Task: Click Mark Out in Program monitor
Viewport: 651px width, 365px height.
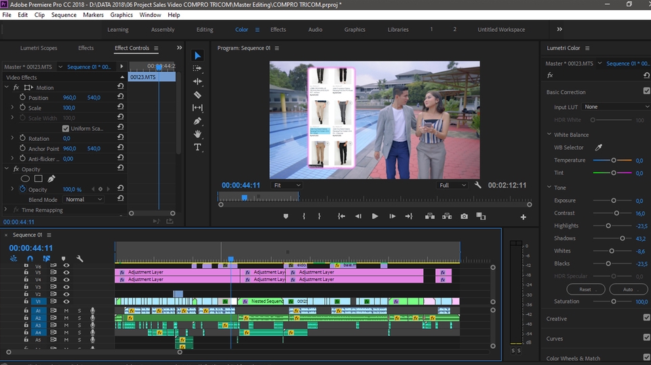Action: 319,217
